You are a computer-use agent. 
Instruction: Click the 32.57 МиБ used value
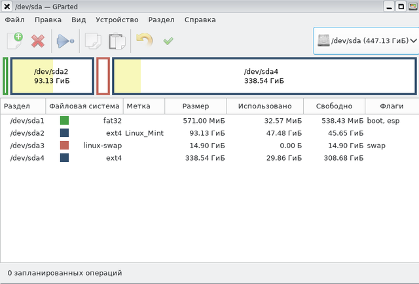pyautogui.click(x=283, y=121)
